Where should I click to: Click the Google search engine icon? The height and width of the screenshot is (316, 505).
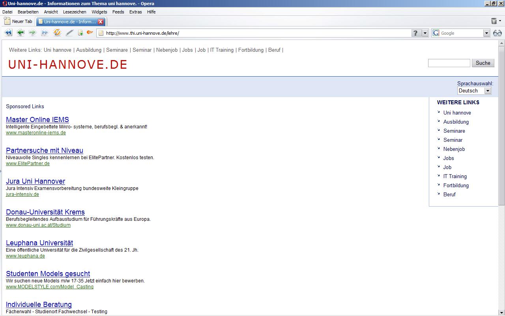tap(436, 33)
